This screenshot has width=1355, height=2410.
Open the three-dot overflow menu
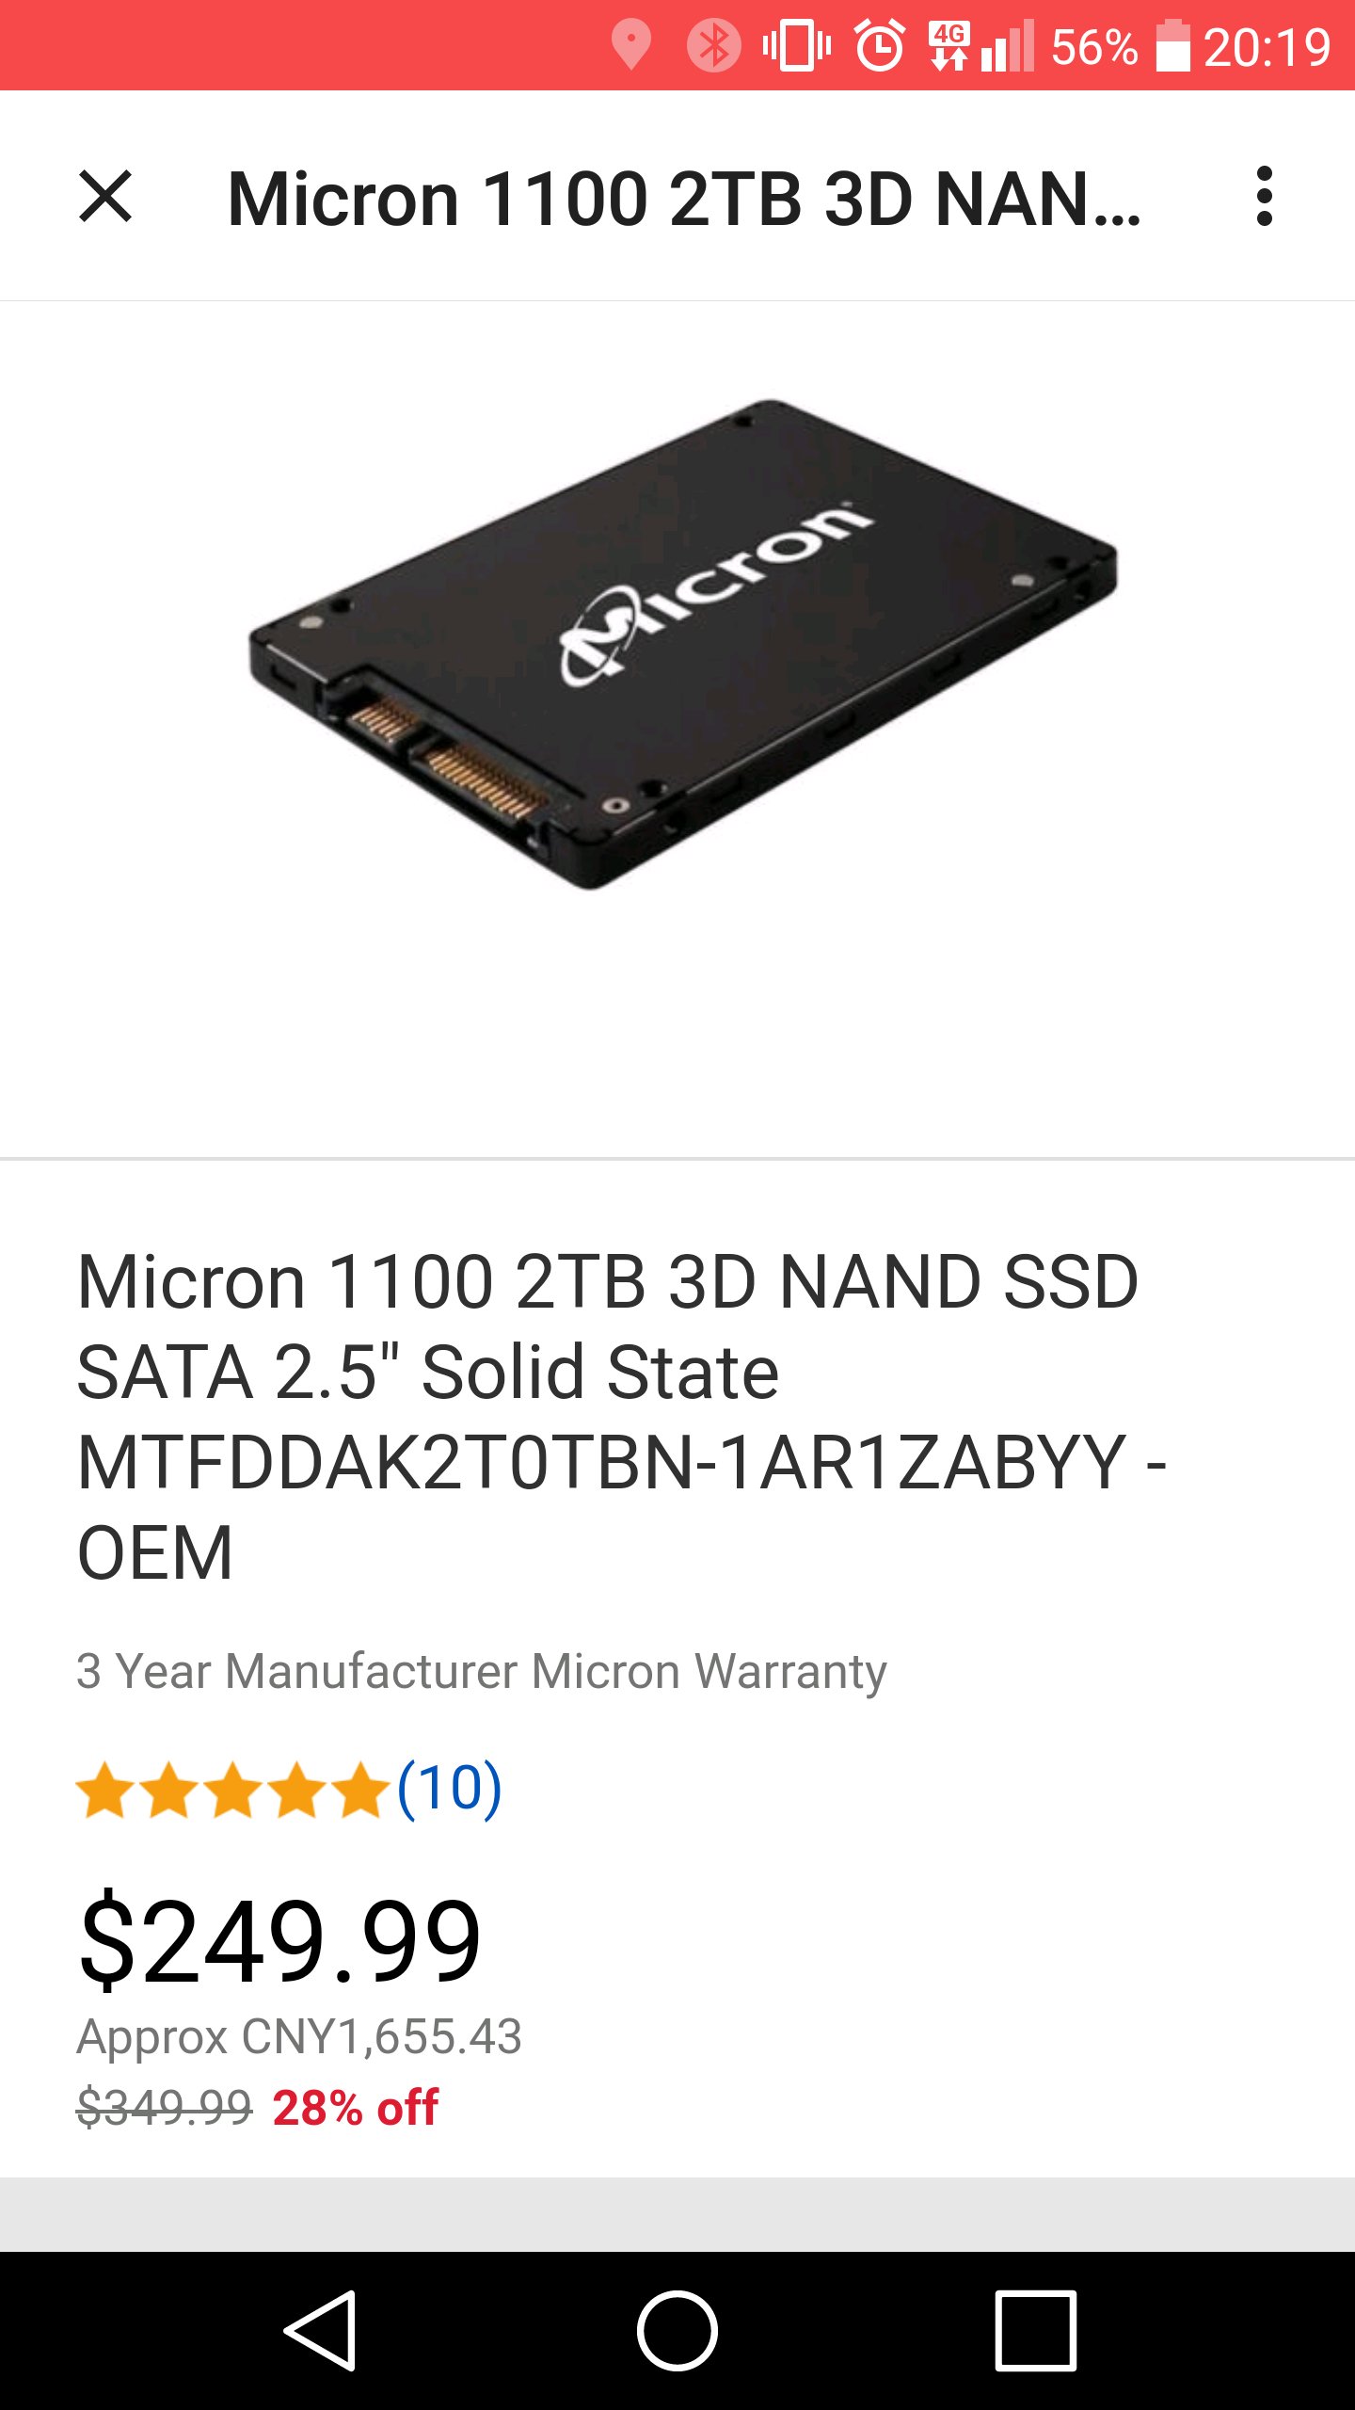1264,197
